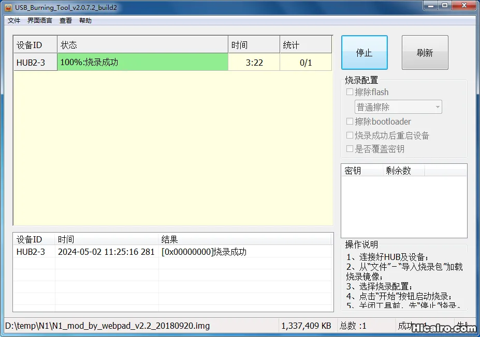The height and width of the screenshot is (337, 480).
Task: Click the 时间 column header in device table
Action: coord(254,45)
